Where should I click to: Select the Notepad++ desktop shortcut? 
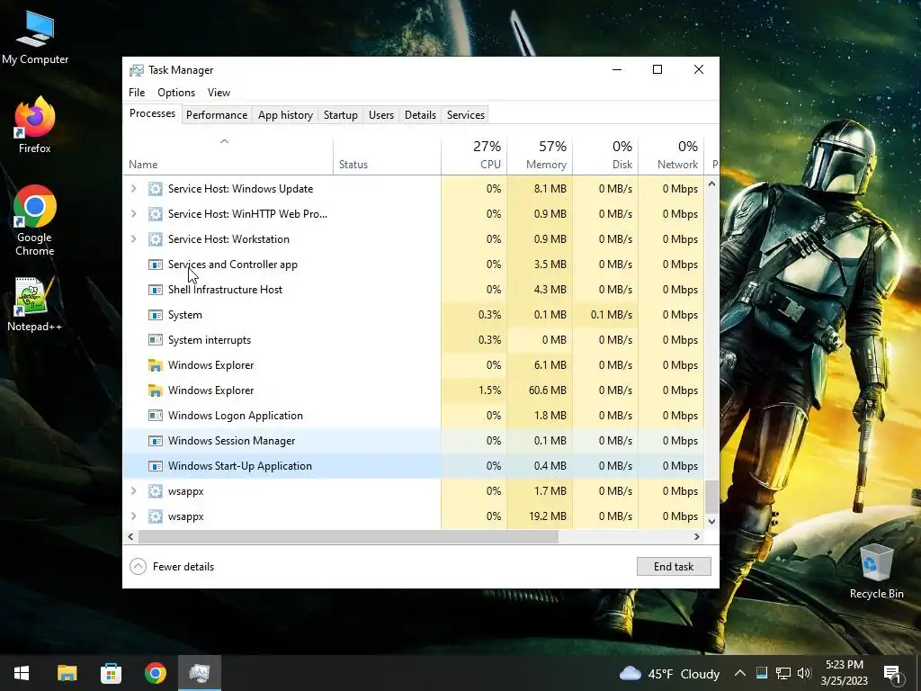pos(35,304)
